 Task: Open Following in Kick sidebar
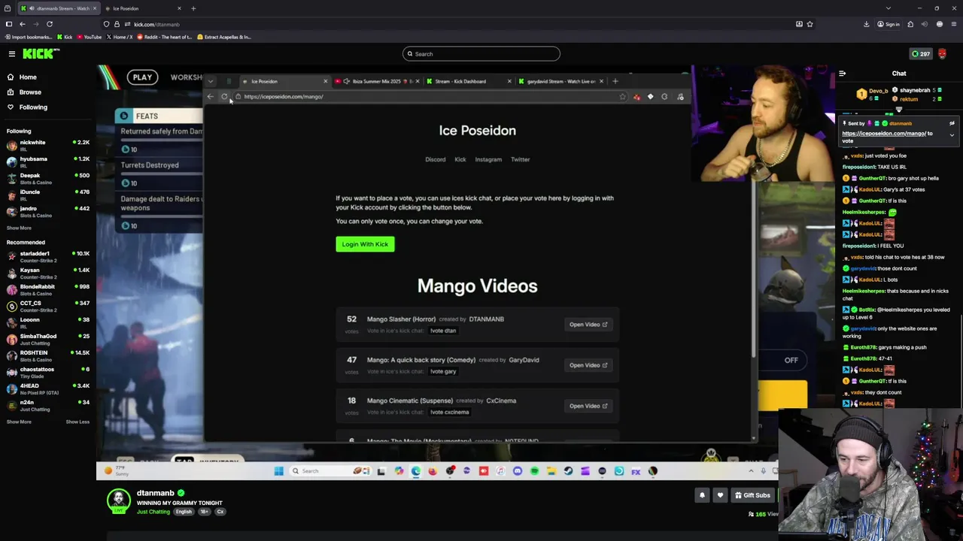tap(32, 107)
